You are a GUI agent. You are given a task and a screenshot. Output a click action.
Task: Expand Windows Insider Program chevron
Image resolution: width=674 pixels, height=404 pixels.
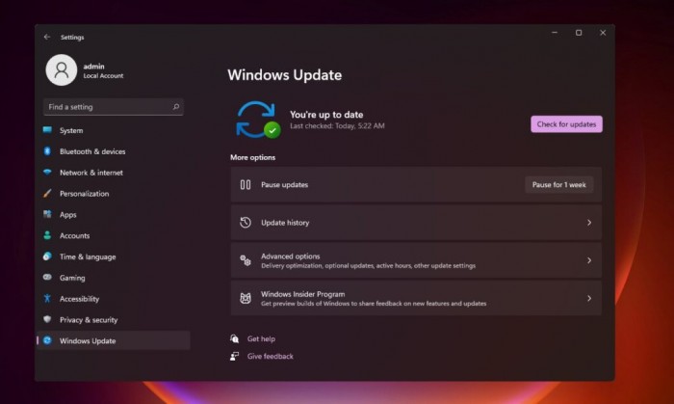[x=589, y=298]
